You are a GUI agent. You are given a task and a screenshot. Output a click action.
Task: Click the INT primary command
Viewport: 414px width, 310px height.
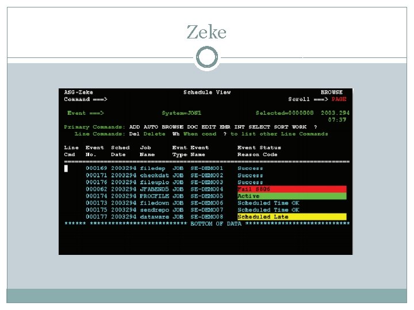click(239, 127)
